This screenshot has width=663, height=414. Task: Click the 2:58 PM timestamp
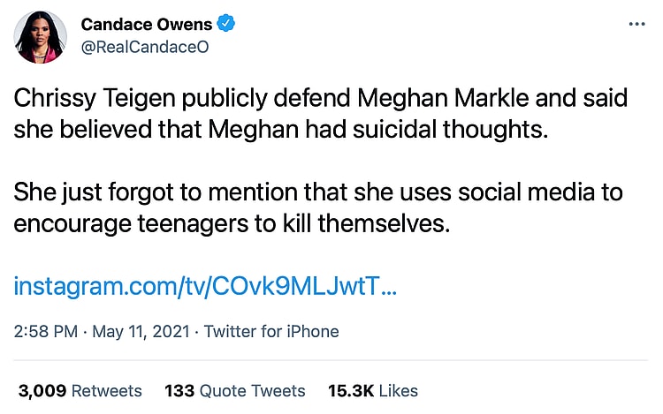click(44, 332)
